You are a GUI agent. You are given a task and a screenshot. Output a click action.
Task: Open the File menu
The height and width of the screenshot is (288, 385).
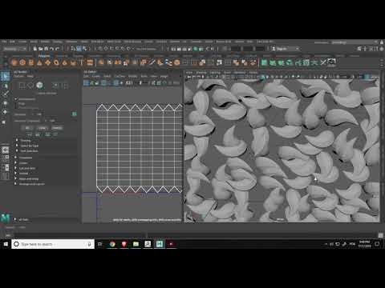point(4,42)
